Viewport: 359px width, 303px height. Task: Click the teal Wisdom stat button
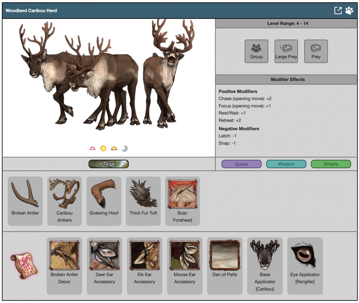286,164
